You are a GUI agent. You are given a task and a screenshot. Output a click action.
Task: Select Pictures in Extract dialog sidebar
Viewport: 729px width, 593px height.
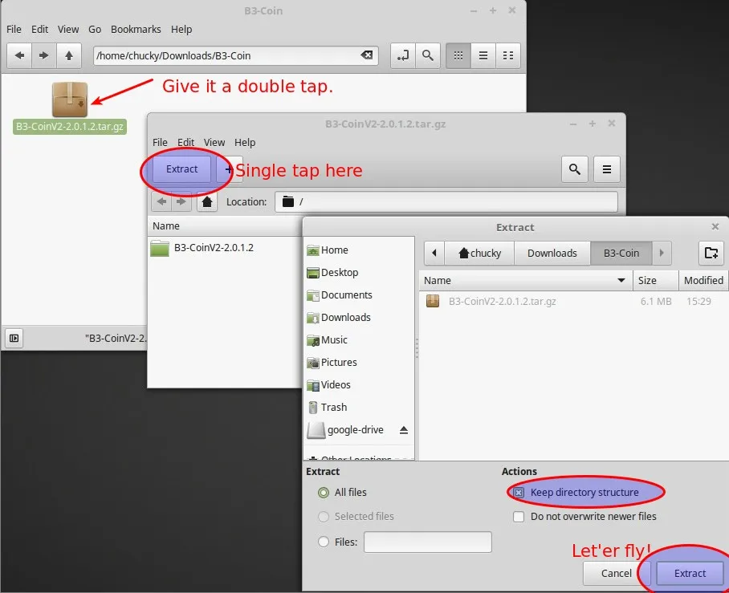358,362
